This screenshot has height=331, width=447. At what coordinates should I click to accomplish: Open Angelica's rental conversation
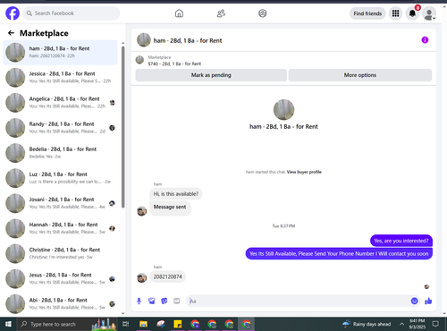click(x=60, y=103)
